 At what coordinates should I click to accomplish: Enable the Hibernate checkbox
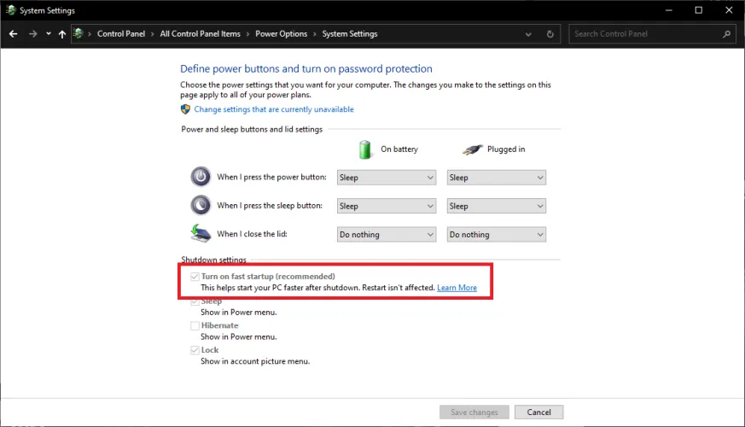(x=195, y=325)
